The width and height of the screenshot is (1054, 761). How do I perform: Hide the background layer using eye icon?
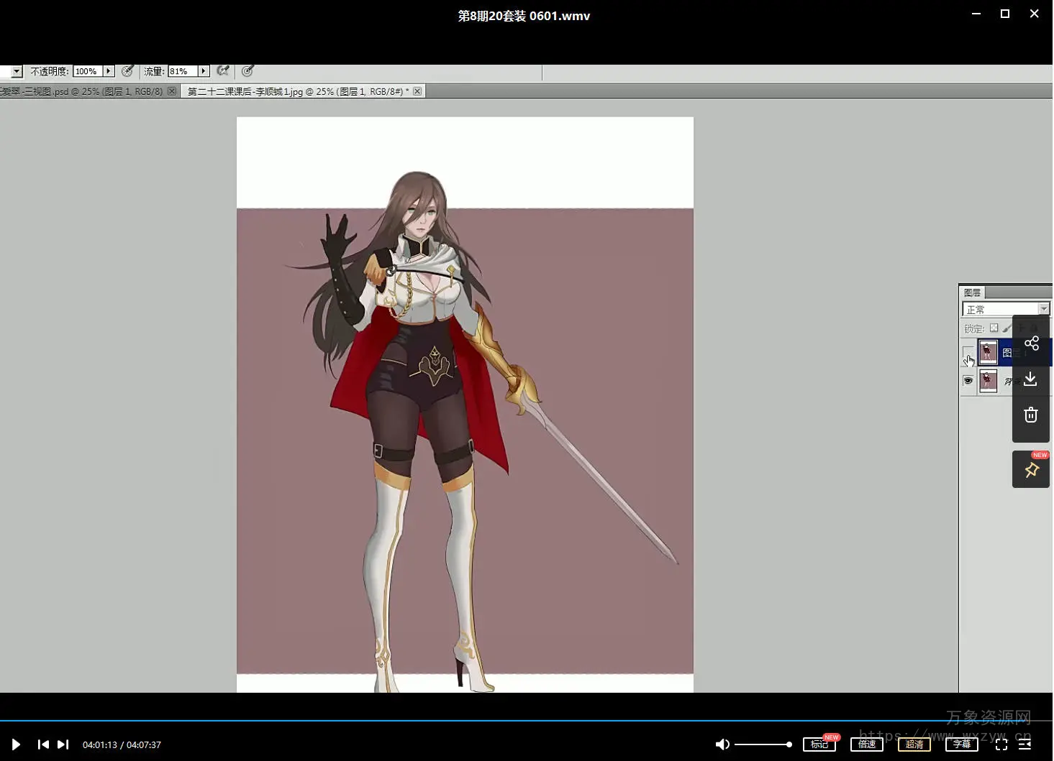pyautogui.click(x=968, y=381)
